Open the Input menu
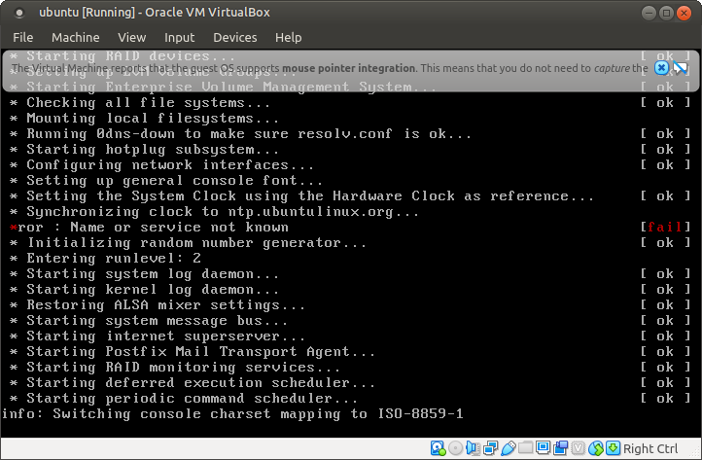This screenshot has height=460, width=702. (x=179, y=37)
